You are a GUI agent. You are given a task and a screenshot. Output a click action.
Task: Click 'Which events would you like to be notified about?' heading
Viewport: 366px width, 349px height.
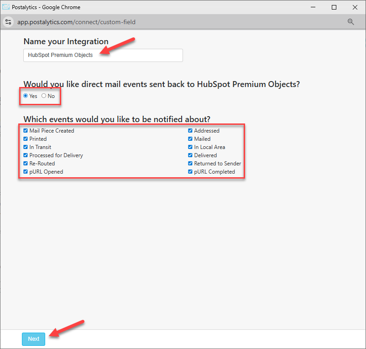click(x=117, y=119)
